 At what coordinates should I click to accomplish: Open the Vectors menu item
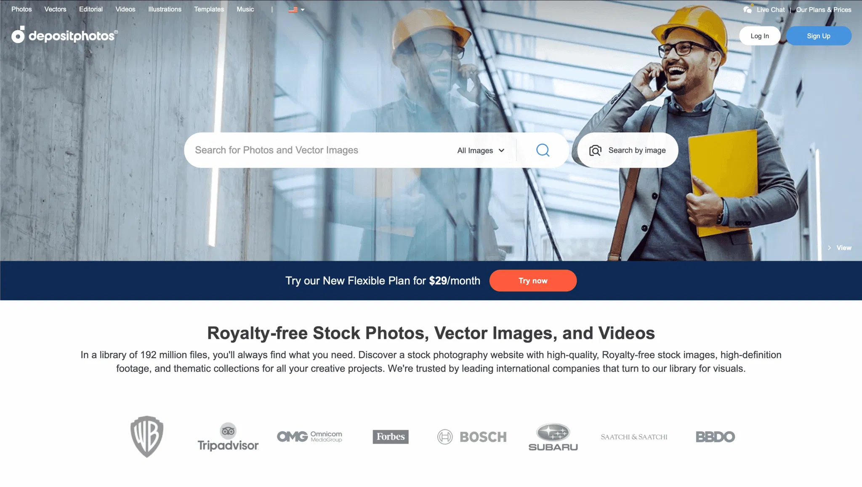click(55, 9)
